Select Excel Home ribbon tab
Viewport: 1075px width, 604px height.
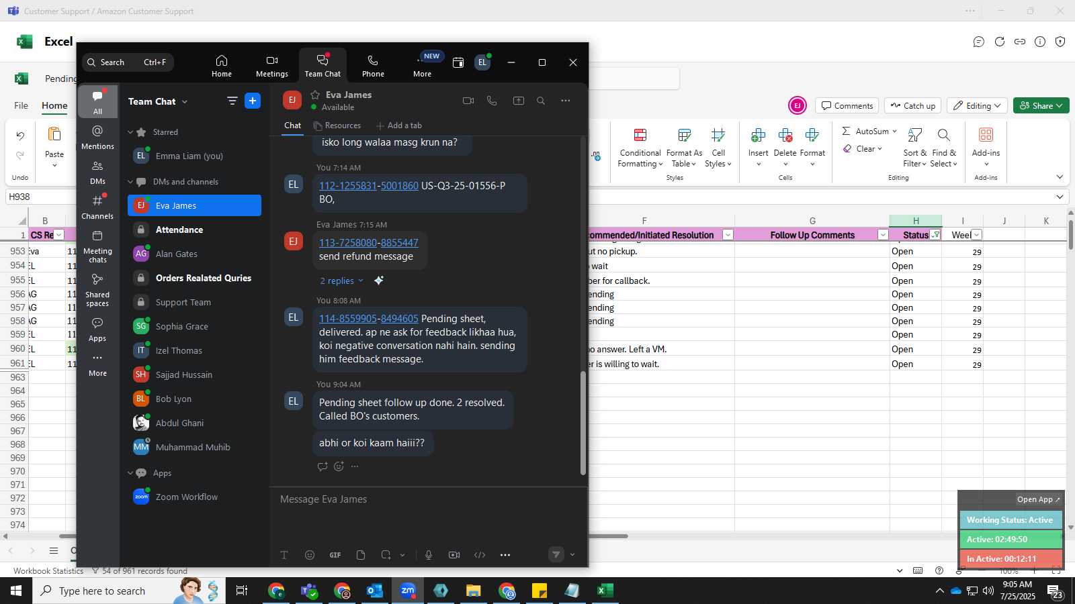pos(54,105)
